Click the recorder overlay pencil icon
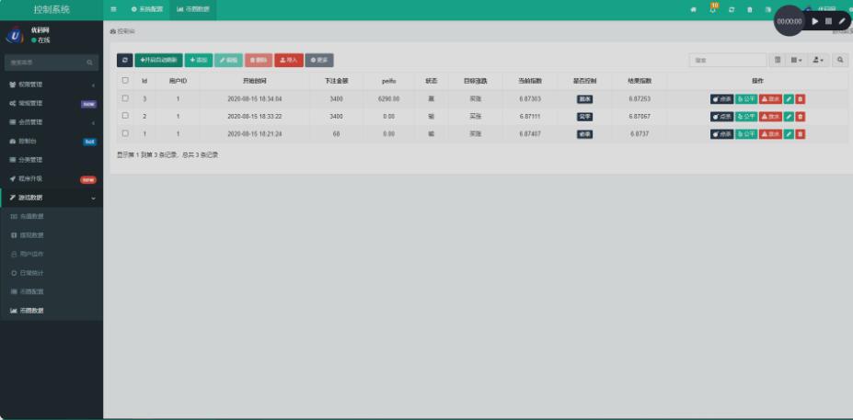 coord(842,21)
